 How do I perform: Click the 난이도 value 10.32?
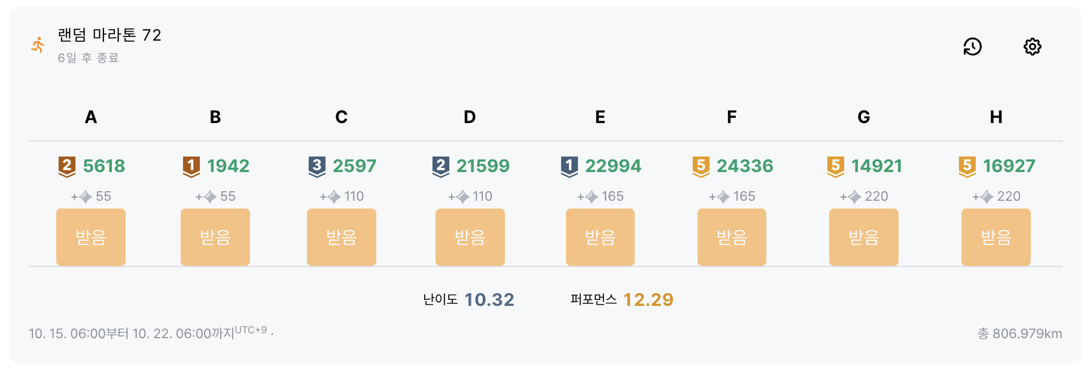(489, 299)
